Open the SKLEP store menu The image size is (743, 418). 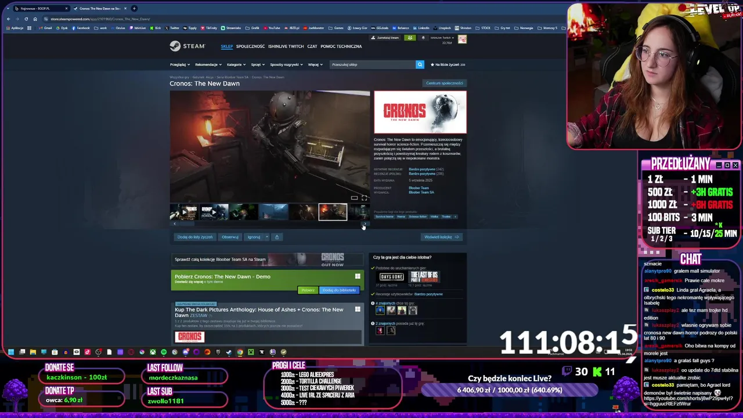coord(226,46)
